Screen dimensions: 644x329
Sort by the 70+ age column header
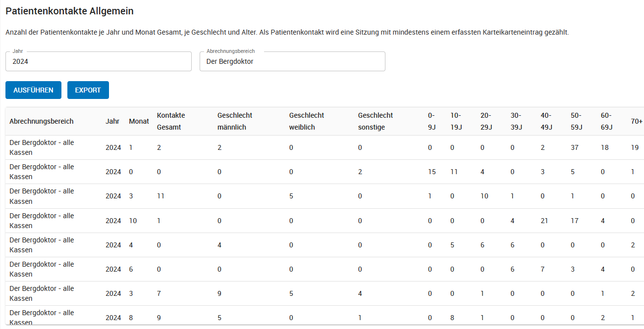637,121
